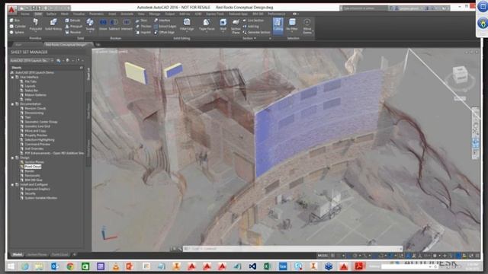Apply the Intersect boolean tool
This screenshot has width=488, height=274.
(127, 24)
